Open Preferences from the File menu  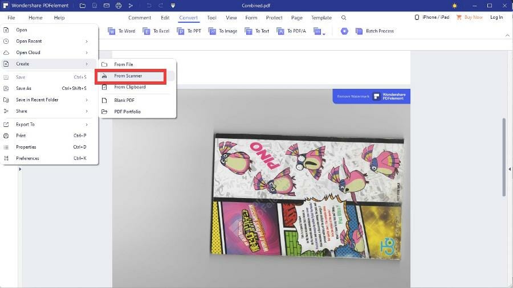click(x=49, y=158)
